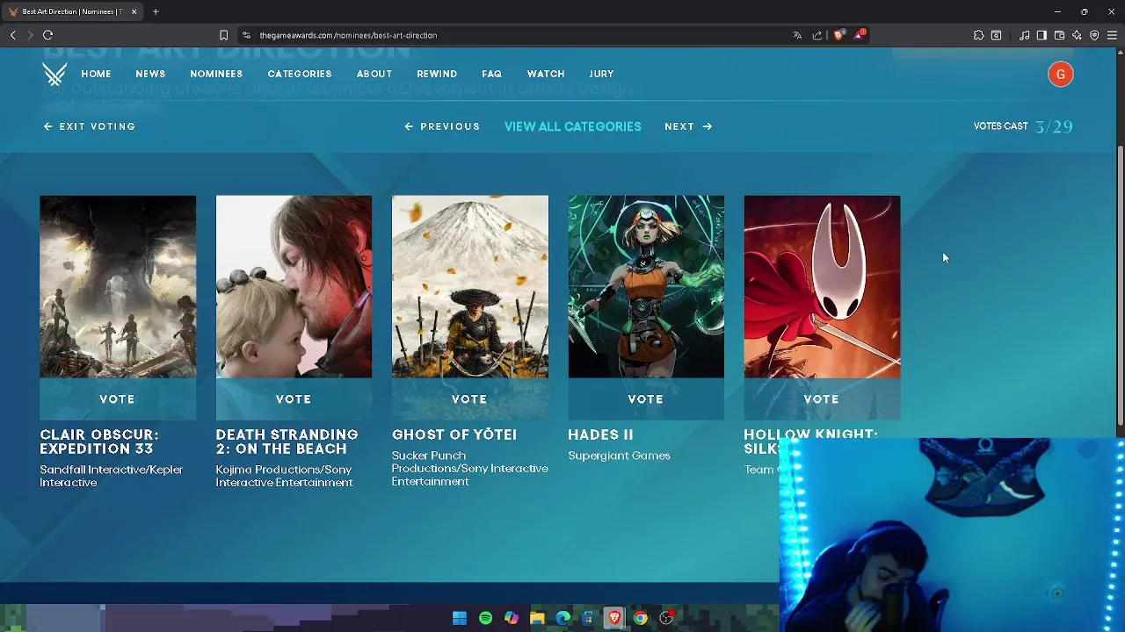Open the REWIND menu item
1125x632 pixels.
pos(437,74)
